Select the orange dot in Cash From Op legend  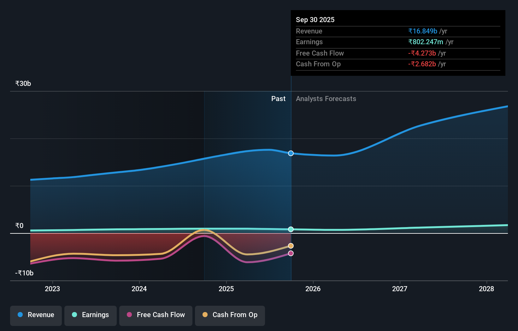[x=205, y=315]
